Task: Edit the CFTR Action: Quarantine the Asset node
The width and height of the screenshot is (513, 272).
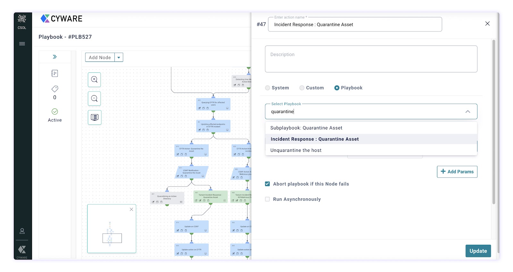Action: (x=178, y=154)
